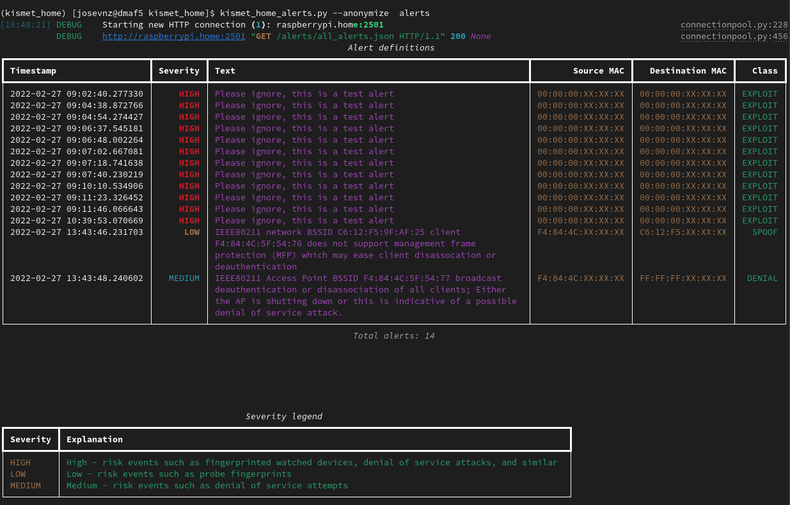Select the Destination MAC column header

(x=688, y=71)
